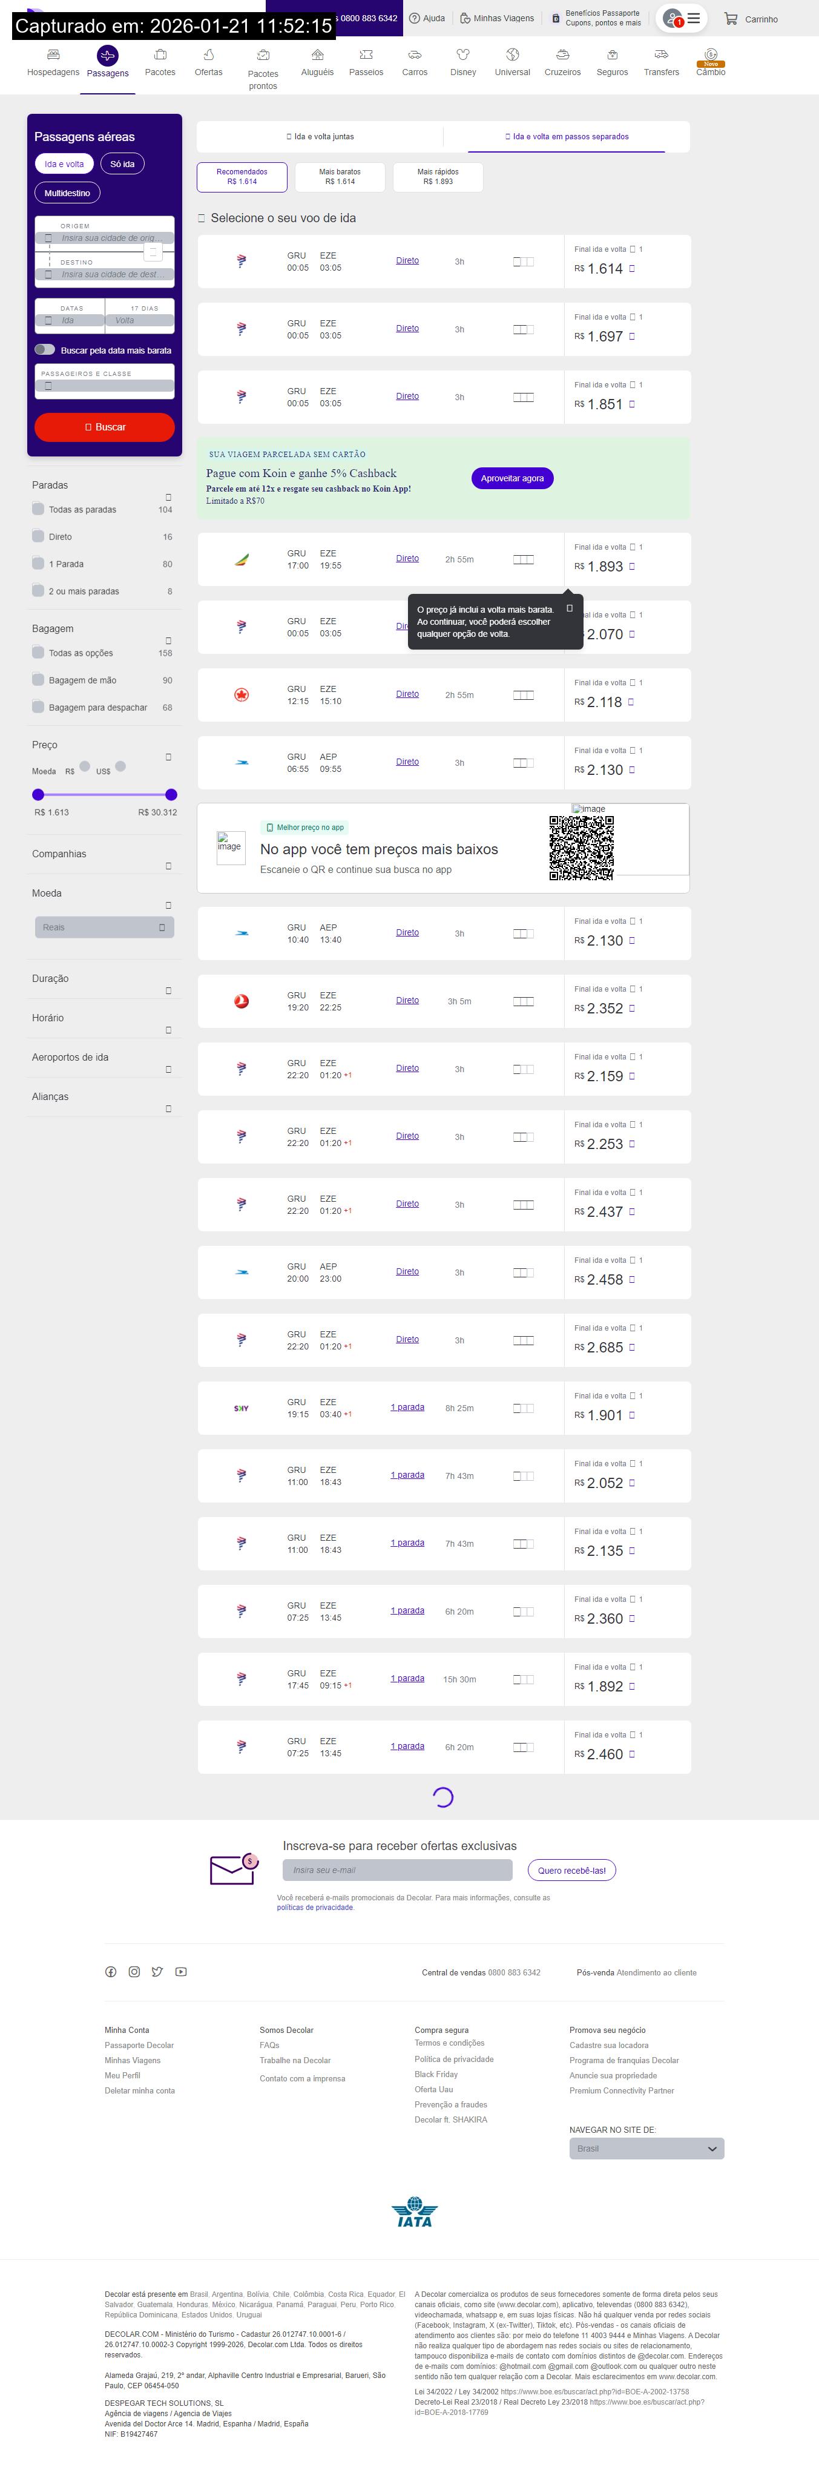Click the 'Aproveitar agora' button
Image resolution: width=819 pixels, height=2470 pixels.
pos(511,478)
